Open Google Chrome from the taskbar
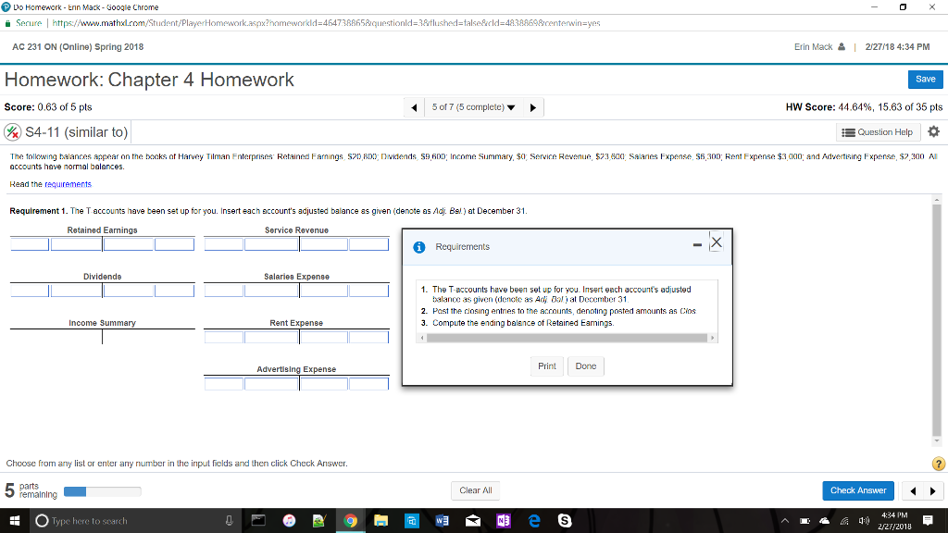The image size is (948, 533). pos(350,520)
